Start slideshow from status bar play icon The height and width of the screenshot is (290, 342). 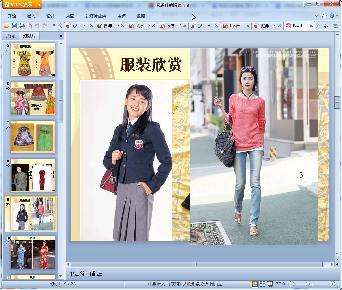point(270,284)
